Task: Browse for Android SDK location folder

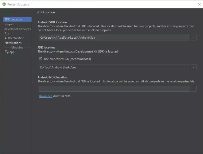Action: tap(194, 37)
